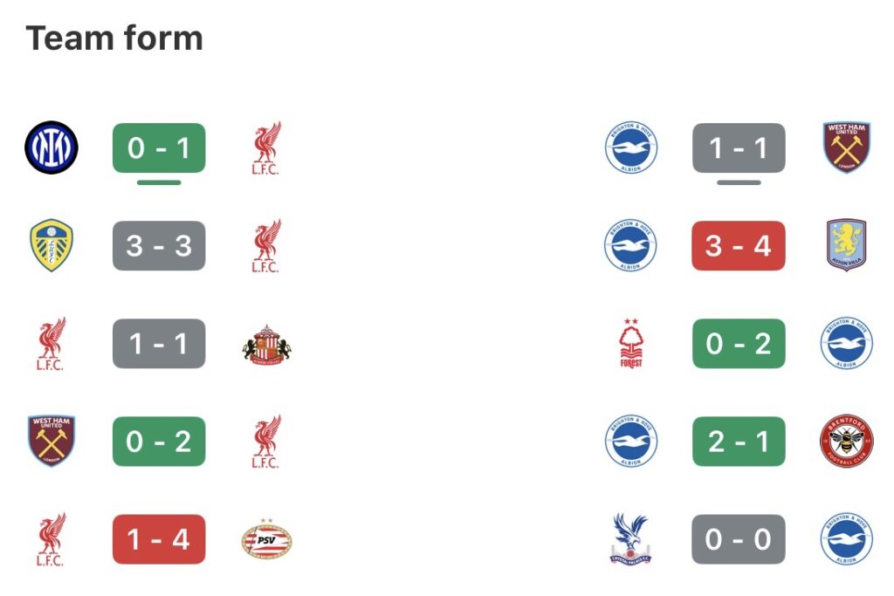
Task: Click the Sunderland crest icon
Action: coord(266,344)
